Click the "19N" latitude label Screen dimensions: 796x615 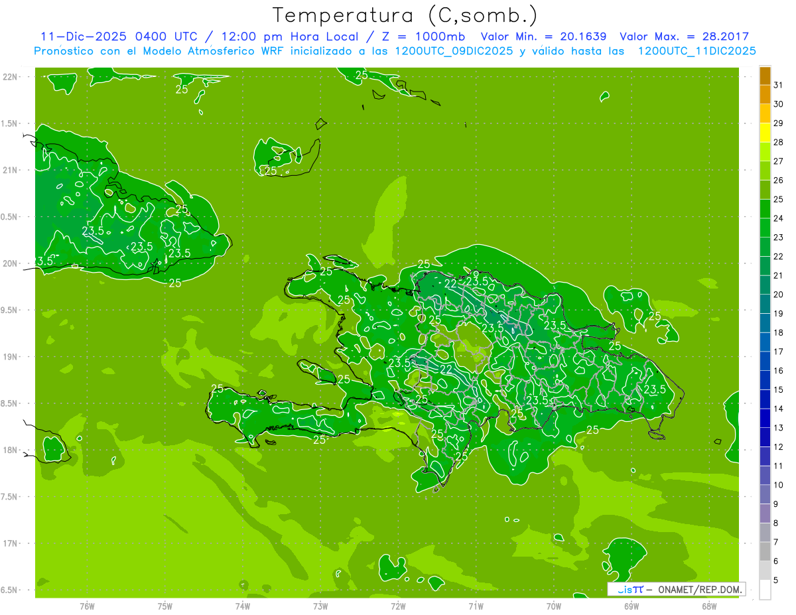click(11, 357)
